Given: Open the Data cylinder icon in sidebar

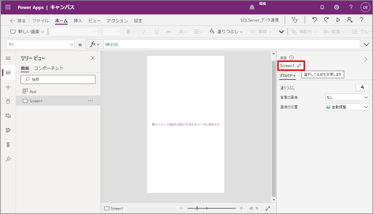Looking at the screenshot, I should click(x=8, y=102).
